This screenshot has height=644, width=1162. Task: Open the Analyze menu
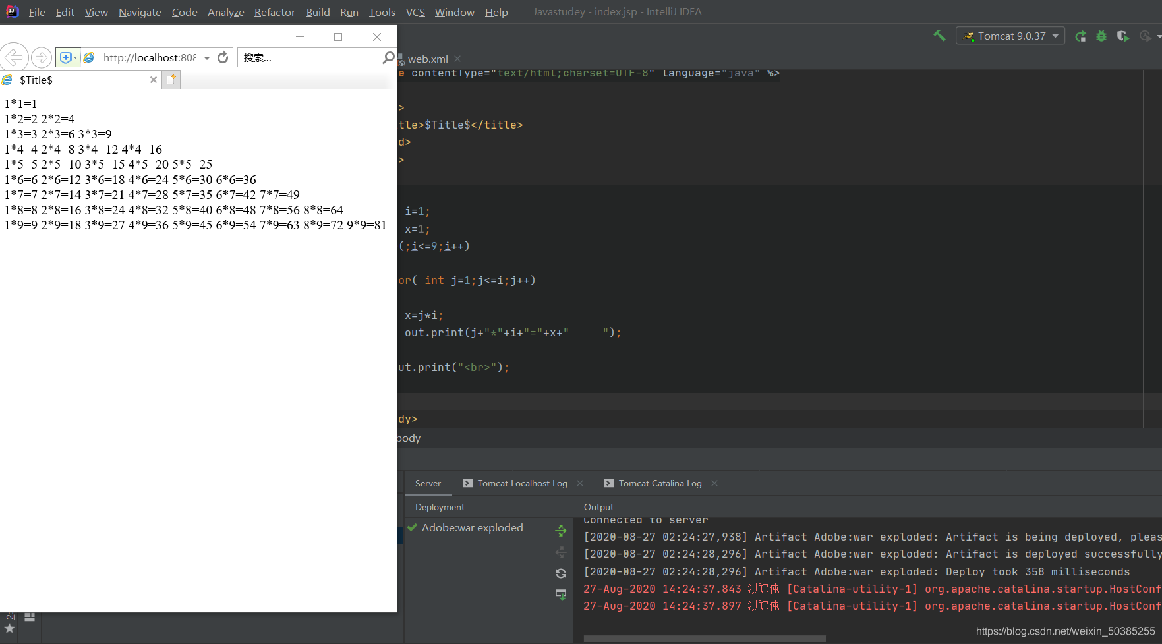pos(225,12)
